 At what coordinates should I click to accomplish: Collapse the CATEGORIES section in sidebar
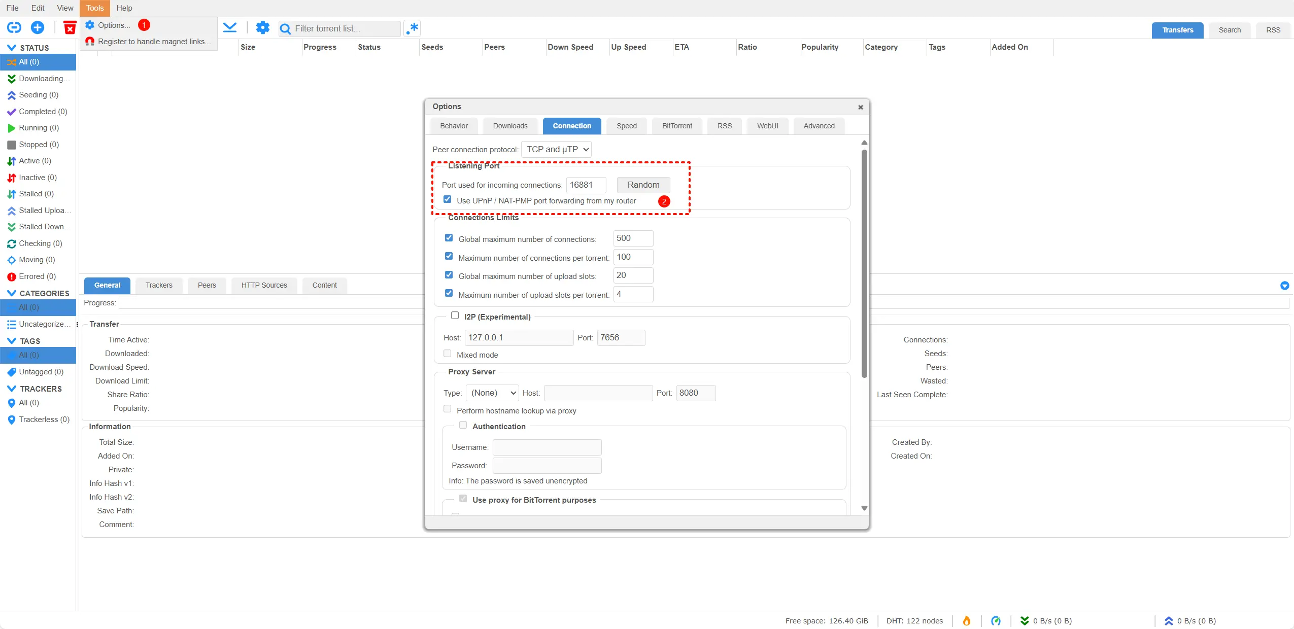12,293
